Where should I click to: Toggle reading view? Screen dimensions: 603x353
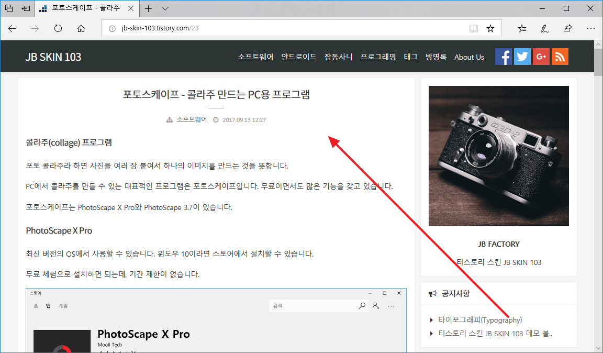pos(473,28)
